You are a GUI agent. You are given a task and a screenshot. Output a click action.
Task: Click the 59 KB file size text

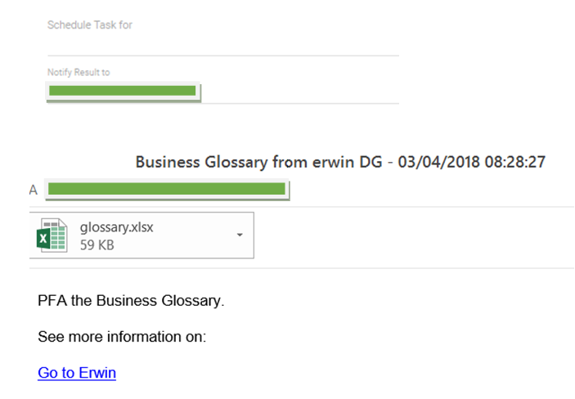pos(97,244)
